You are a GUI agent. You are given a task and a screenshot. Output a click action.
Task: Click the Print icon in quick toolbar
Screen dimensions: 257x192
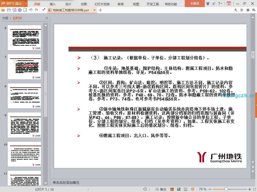[20, 10]
